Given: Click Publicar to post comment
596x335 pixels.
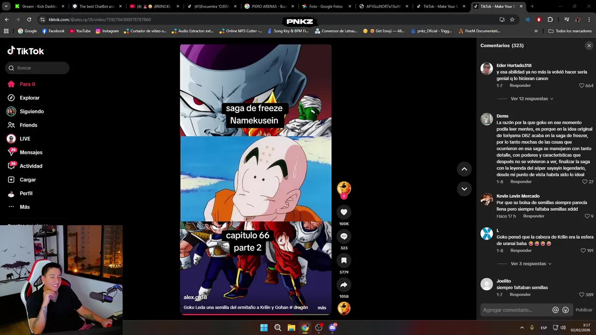Looking at the screenshot, I should [x=584, y=310].
